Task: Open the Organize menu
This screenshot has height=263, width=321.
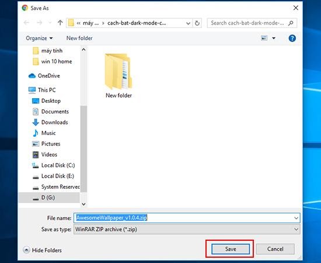Action: [39, 38]
